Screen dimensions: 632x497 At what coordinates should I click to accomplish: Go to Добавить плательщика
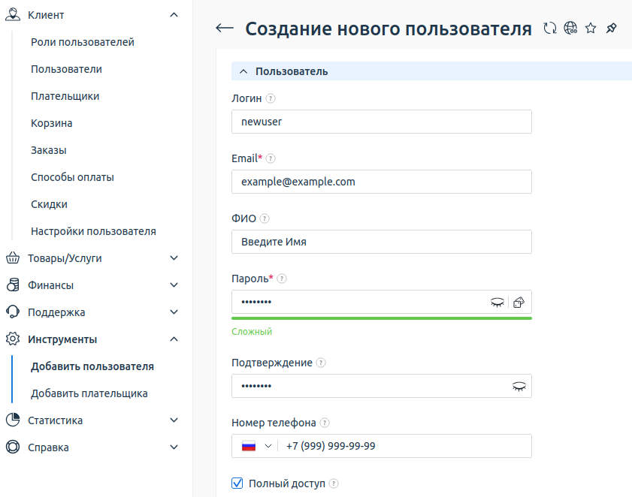(x=89, y=393)
